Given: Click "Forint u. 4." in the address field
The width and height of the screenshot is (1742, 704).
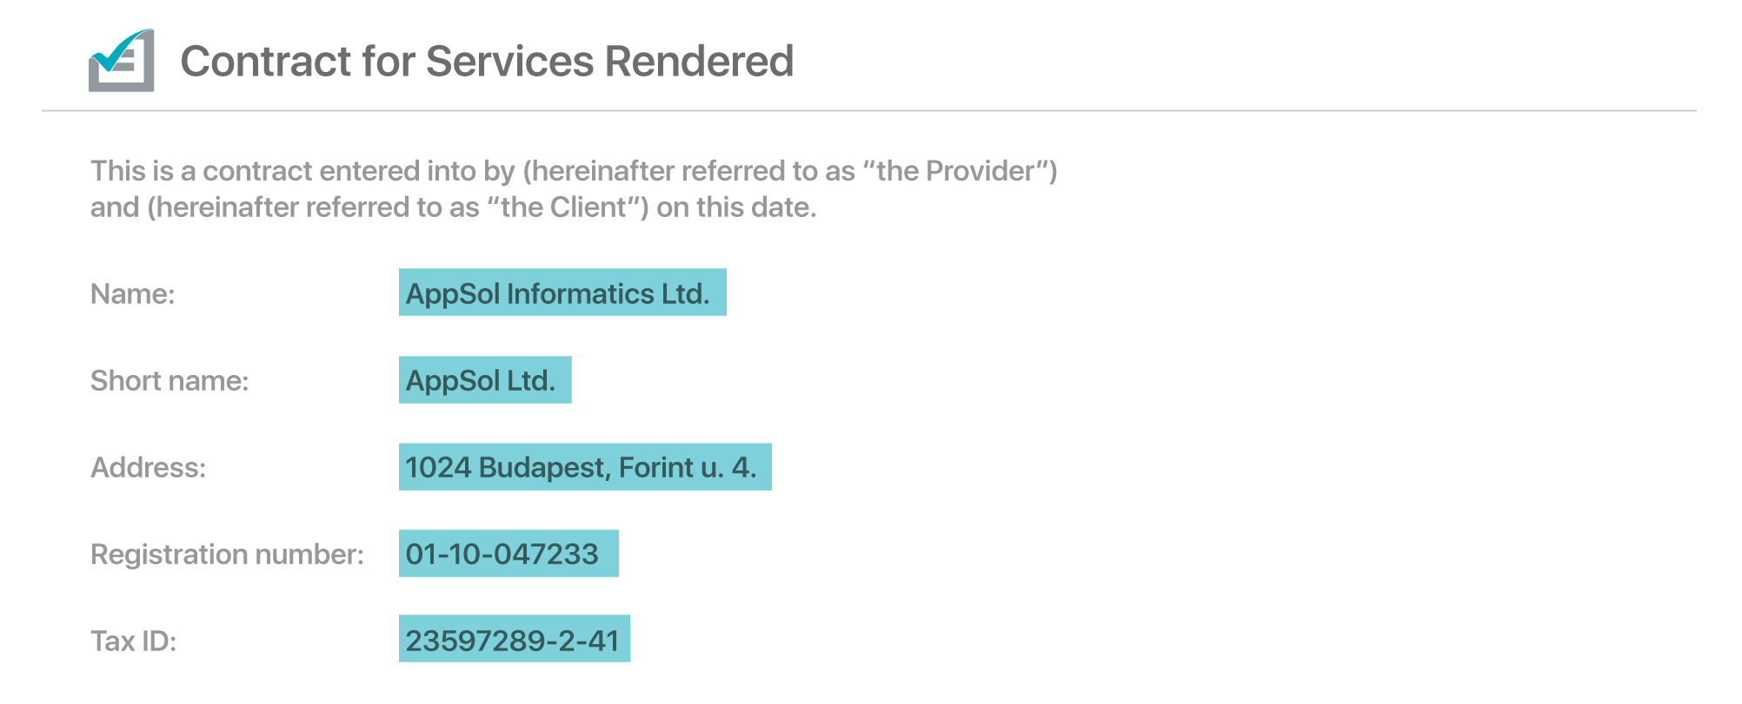Looking at the screenshot, I should coord(688,468).
